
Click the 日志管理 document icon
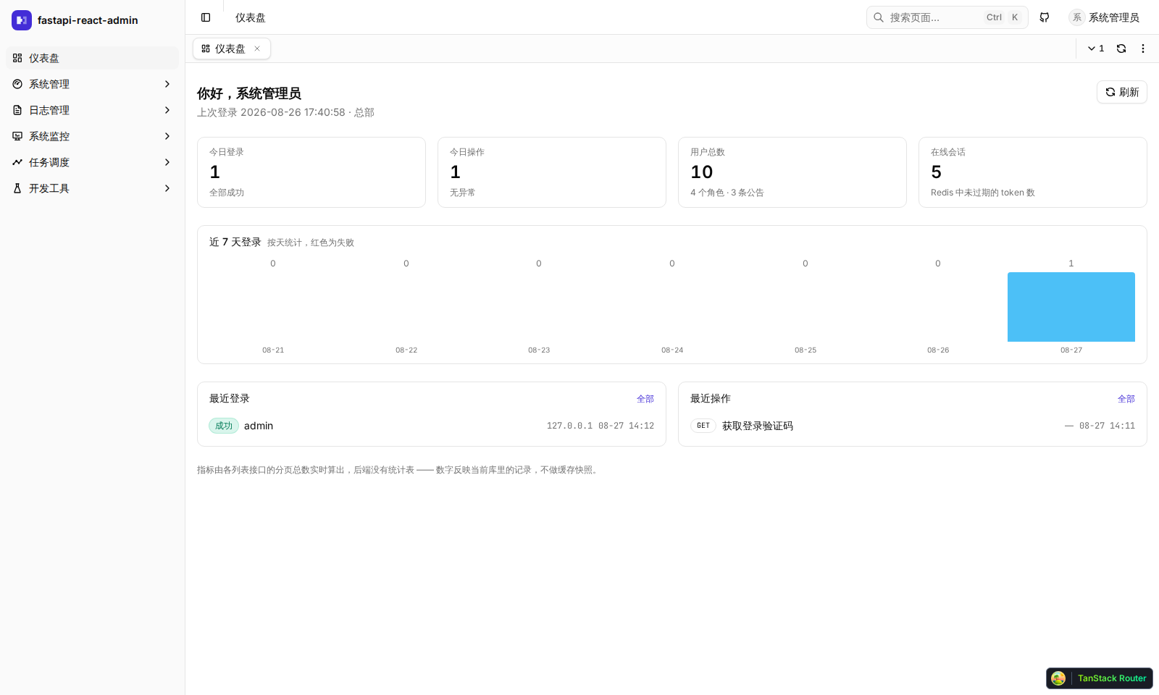pos(17,110)
